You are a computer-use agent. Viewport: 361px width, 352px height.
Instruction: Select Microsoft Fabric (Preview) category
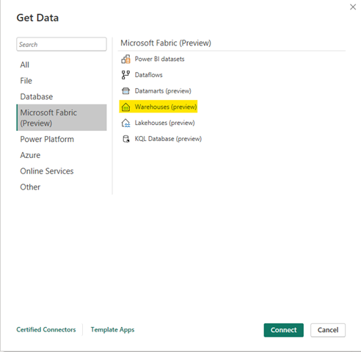[x=62, y=118]
